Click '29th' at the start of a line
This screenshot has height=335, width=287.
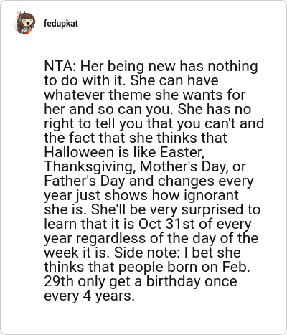click(59, 281)
